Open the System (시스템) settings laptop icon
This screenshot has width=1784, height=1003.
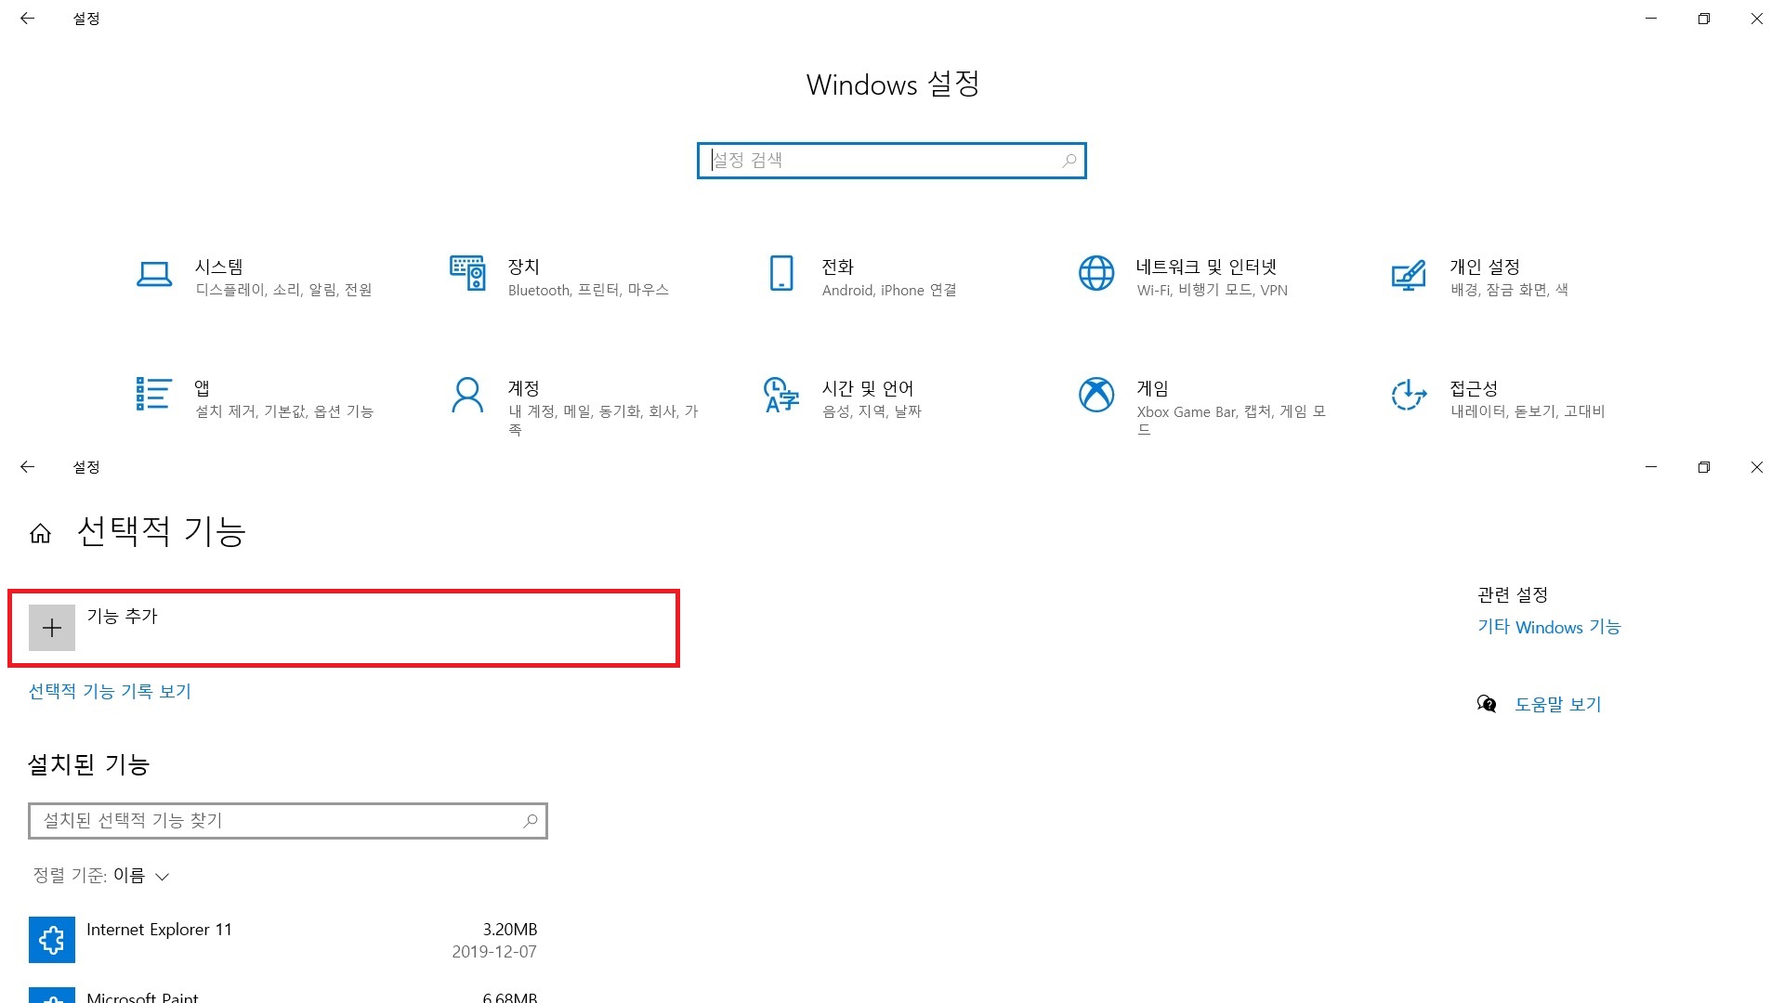click(x=154, y=274)
